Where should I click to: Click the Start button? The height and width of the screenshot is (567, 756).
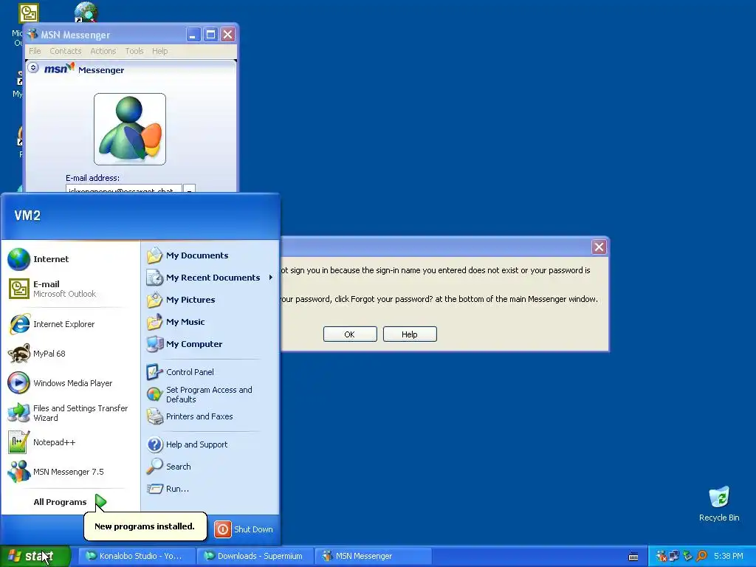35,556
